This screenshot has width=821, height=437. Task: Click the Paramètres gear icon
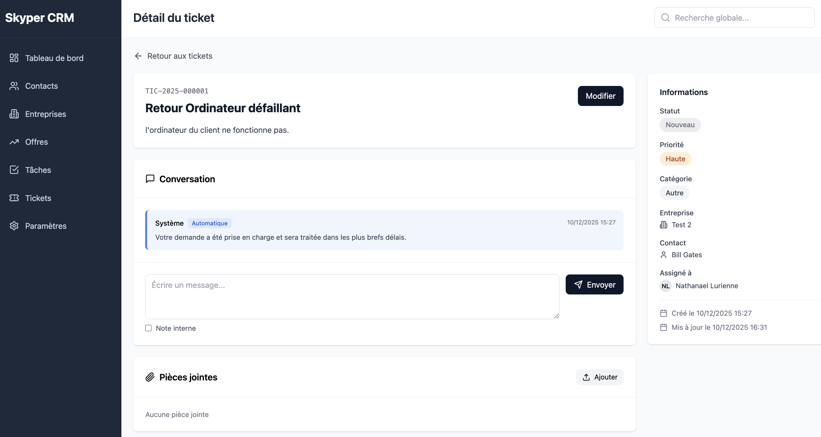pos(14,226)
